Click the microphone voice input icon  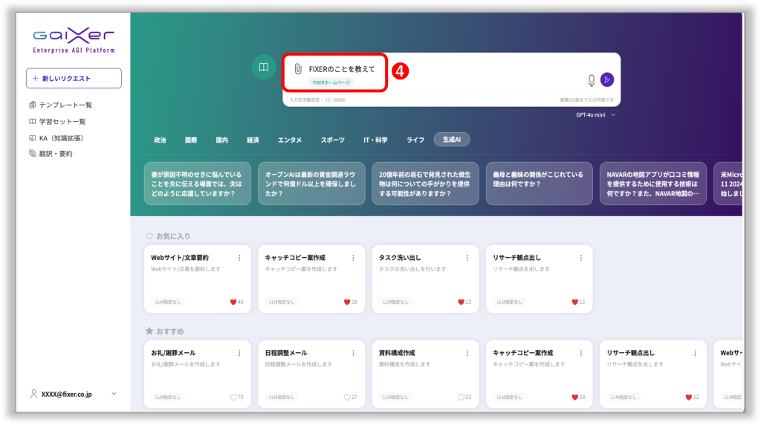(592, 80)
